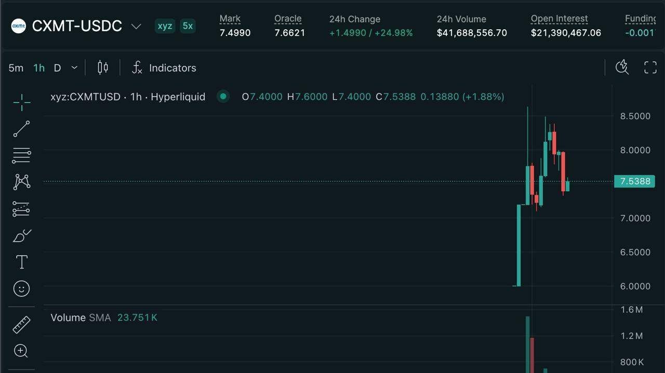
Task: Toggle the quick search icon
Action: pyautogui.click(x=622, y=67)
